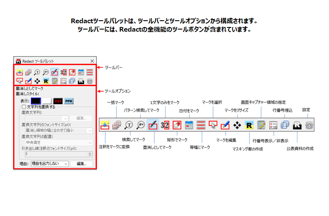Image resolution: width=329 pixels, height=216 pixels.
Task: Click マスキング案の作成 yellow R on enlarged toolbar
Action: click(x=249, y=125)
